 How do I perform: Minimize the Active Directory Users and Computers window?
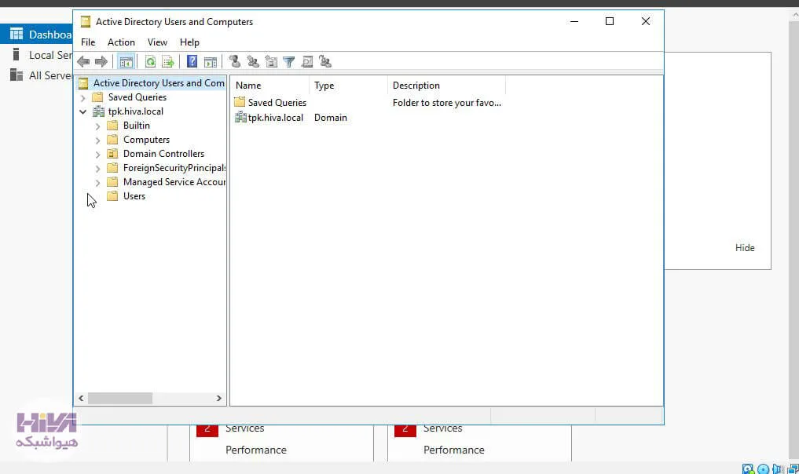click(x=574, y=21)
